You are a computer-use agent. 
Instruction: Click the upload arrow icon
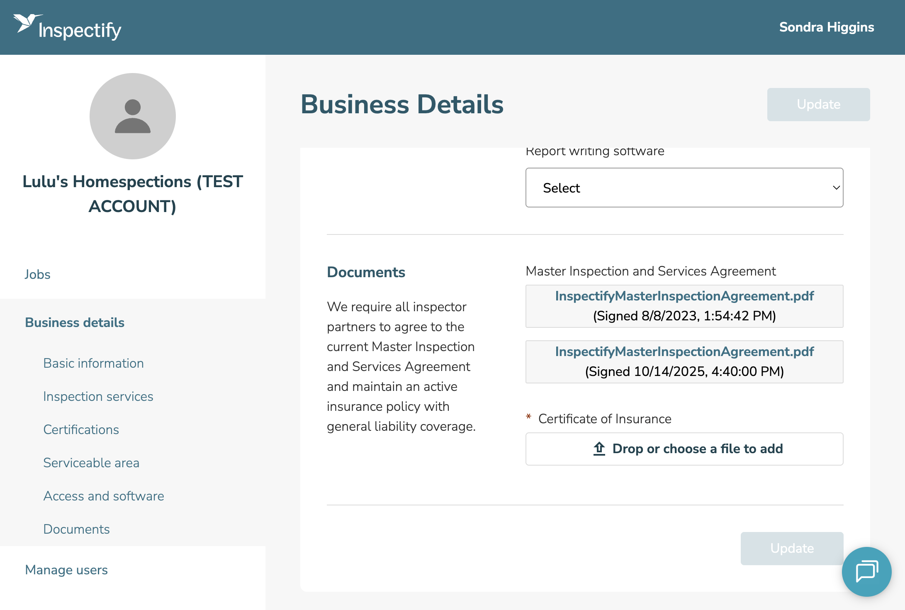(599, 449)
